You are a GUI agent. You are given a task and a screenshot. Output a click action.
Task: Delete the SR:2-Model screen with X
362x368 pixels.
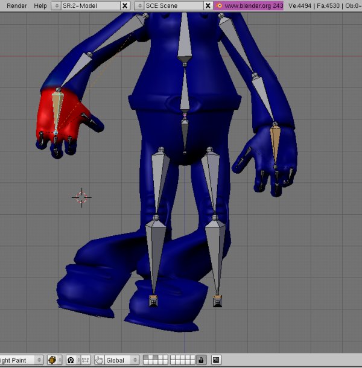pyautogui.click(x=125, y=5)
